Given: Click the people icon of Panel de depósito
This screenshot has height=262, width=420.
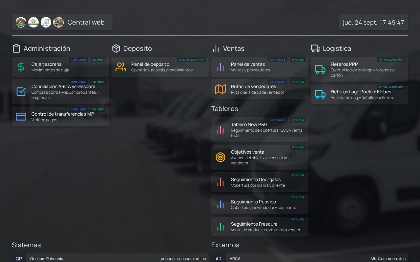Looking at the screenshot, I should point(121,67).
